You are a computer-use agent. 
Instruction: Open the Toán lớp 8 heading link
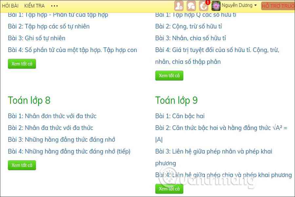click(x=29, y=100)
